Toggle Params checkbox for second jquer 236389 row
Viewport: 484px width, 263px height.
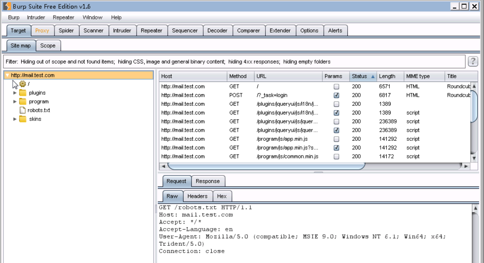click(337, 130)
